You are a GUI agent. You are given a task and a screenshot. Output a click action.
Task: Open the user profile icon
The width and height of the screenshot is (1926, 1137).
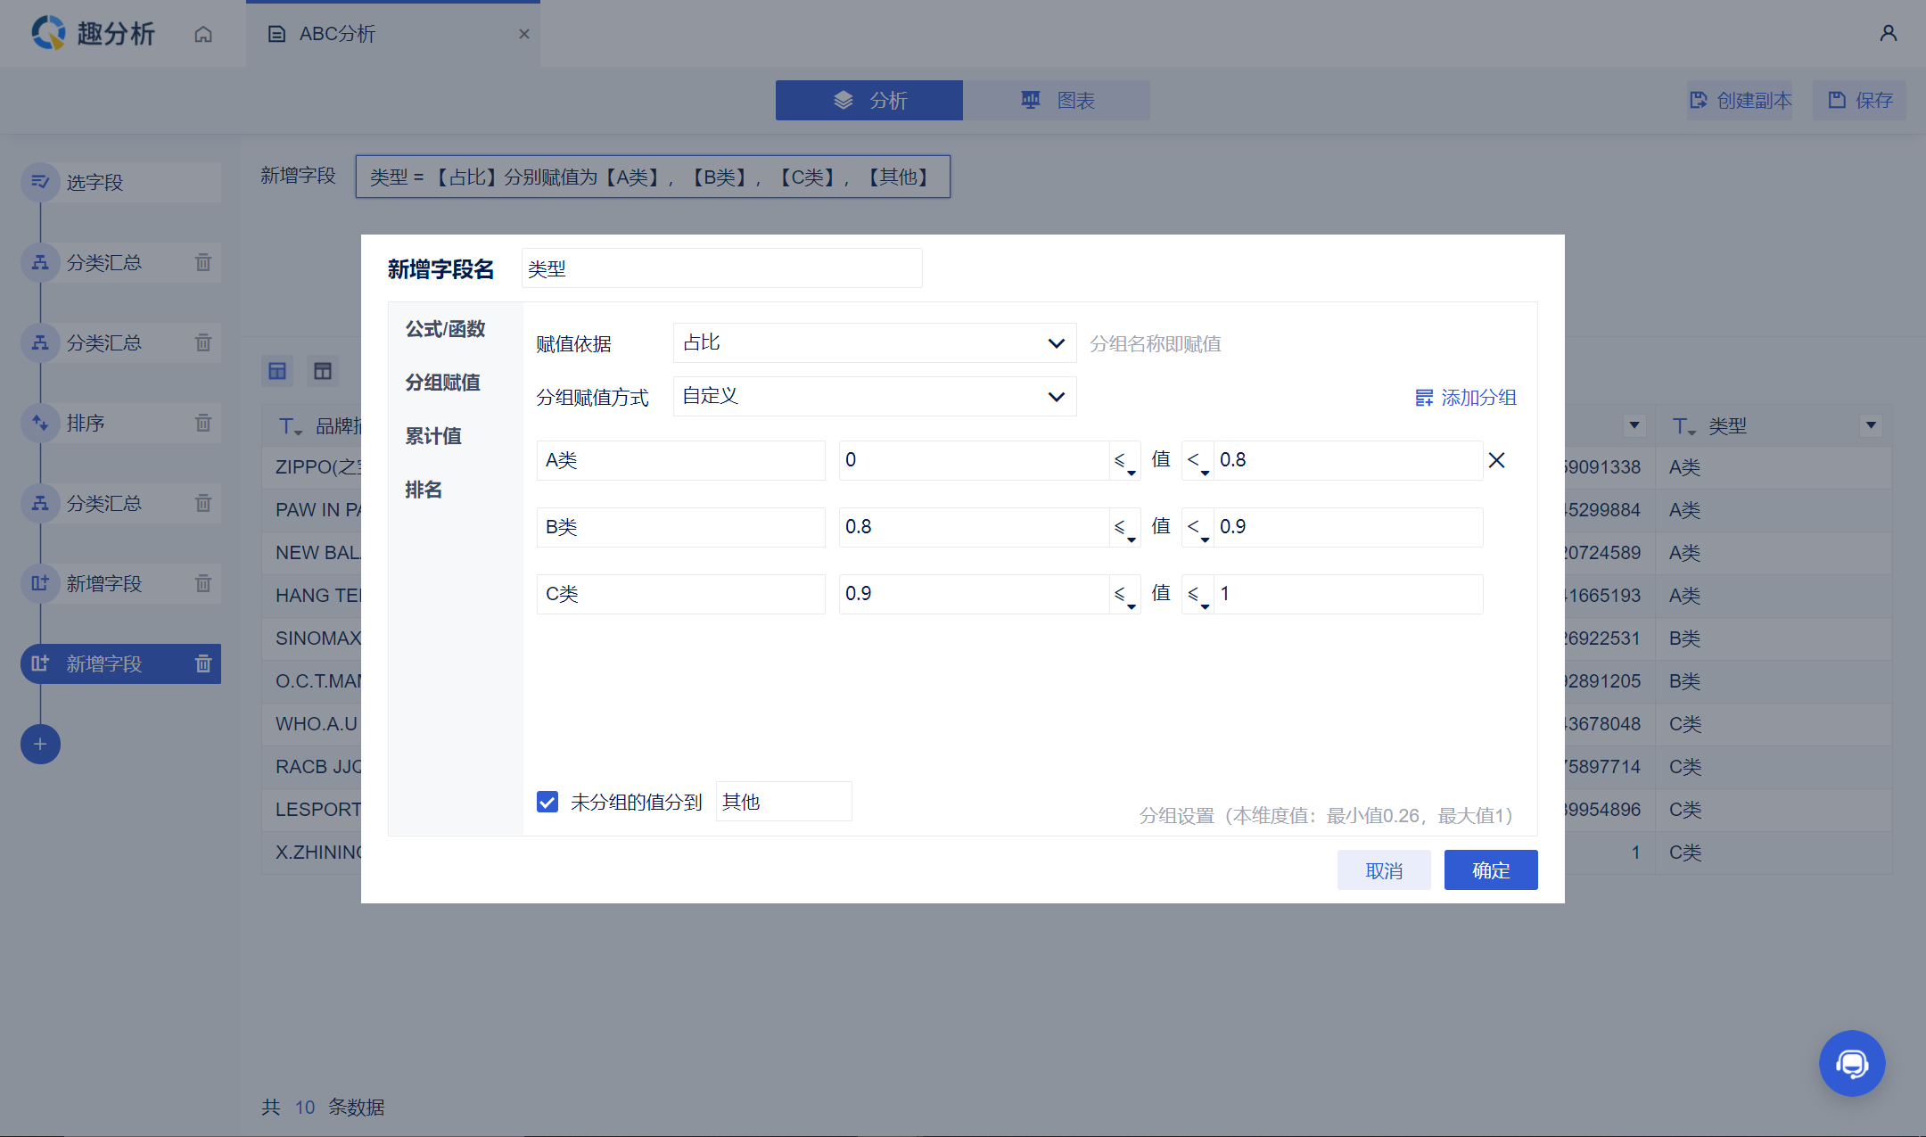[x=1888, y=34]
